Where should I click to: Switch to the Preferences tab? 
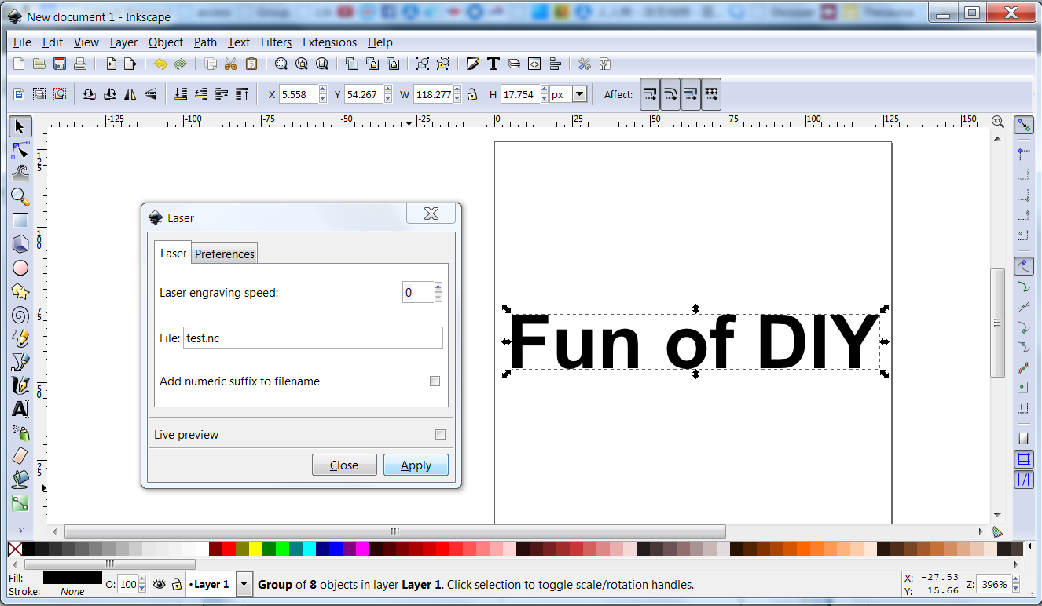pyautogui.click(x=225, y=254)
